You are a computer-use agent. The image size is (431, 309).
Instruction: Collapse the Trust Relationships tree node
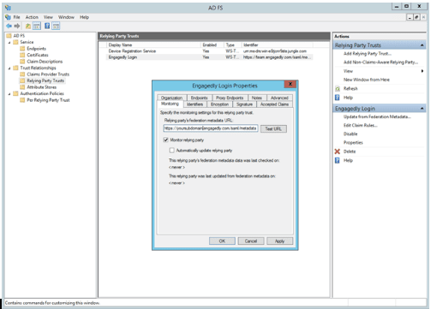pos(9,68)
